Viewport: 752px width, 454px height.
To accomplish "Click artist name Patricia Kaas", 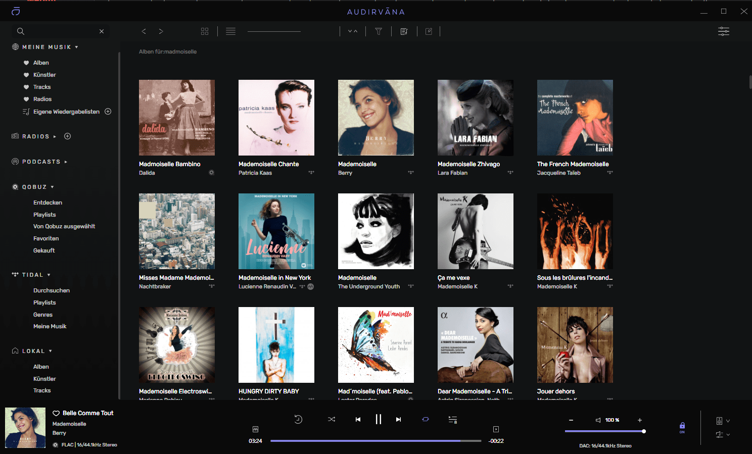I will tap(255, 173).
